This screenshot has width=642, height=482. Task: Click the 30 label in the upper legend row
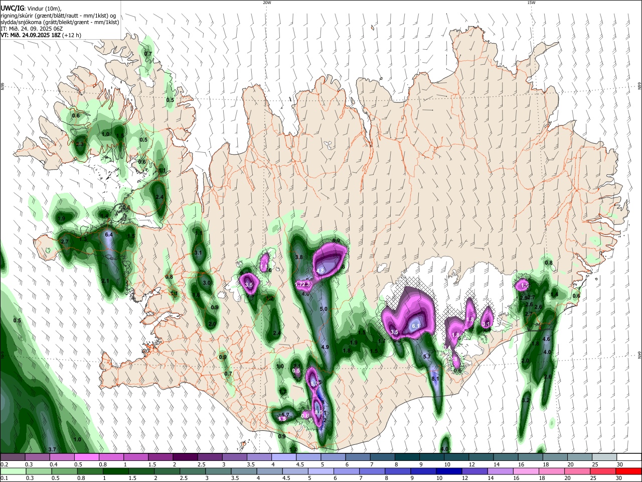point(620,464)
